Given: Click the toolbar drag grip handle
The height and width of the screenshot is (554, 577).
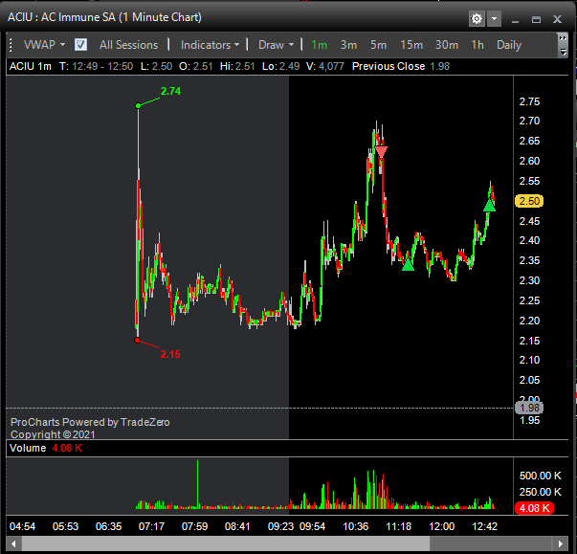Looking at the screenshot, I should 11,45.
